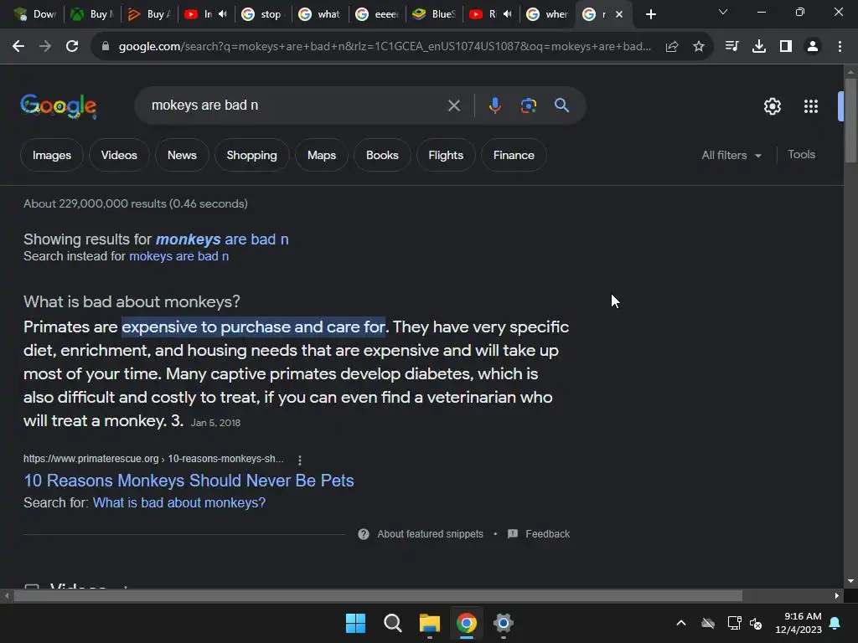Open Google quick settings gear
858x643 pixels.
pos(772,106)
